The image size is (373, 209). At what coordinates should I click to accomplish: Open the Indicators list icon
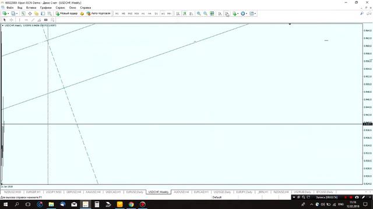point(234,14)
